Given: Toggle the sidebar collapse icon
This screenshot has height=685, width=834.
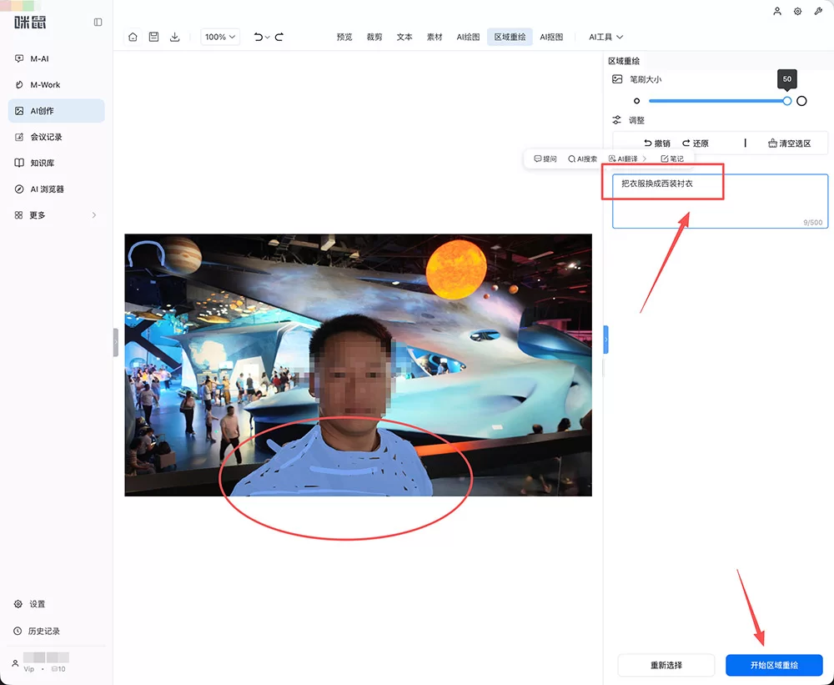Looking at the screenshot, I should (98, 23).
